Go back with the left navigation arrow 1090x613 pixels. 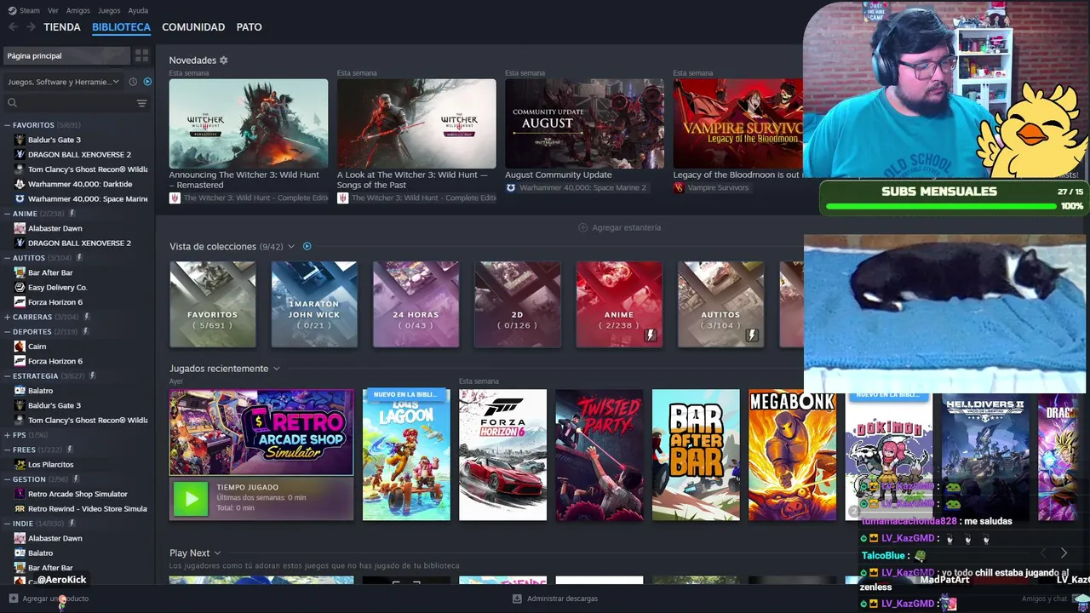coord(13,27)
